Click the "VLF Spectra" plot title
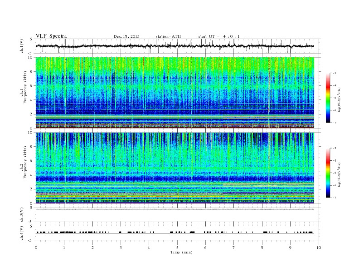This screenshot has height=278, width=359. (x=51, y=36)
